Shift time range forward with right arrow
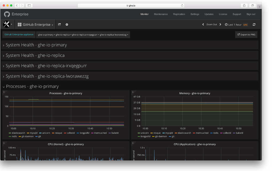The height and width of the screenshot is (171, 272). [220, 24]
